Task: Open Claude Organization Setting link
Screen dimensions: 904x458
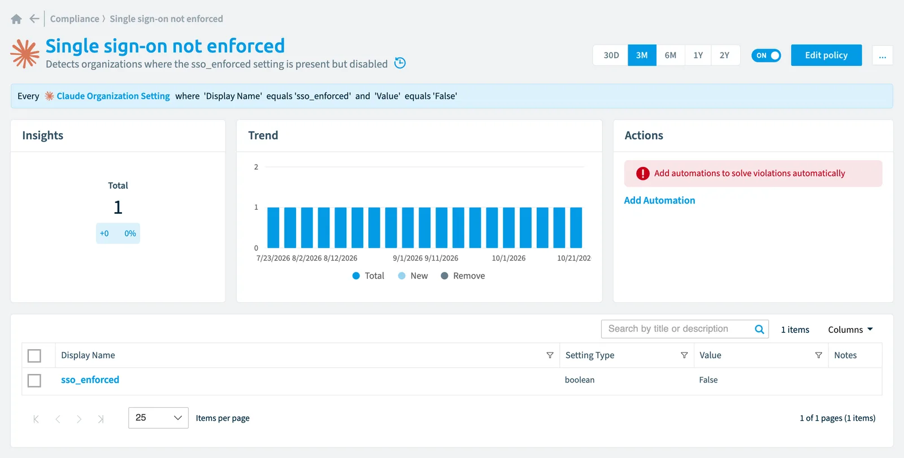Action: pos(113,96)
